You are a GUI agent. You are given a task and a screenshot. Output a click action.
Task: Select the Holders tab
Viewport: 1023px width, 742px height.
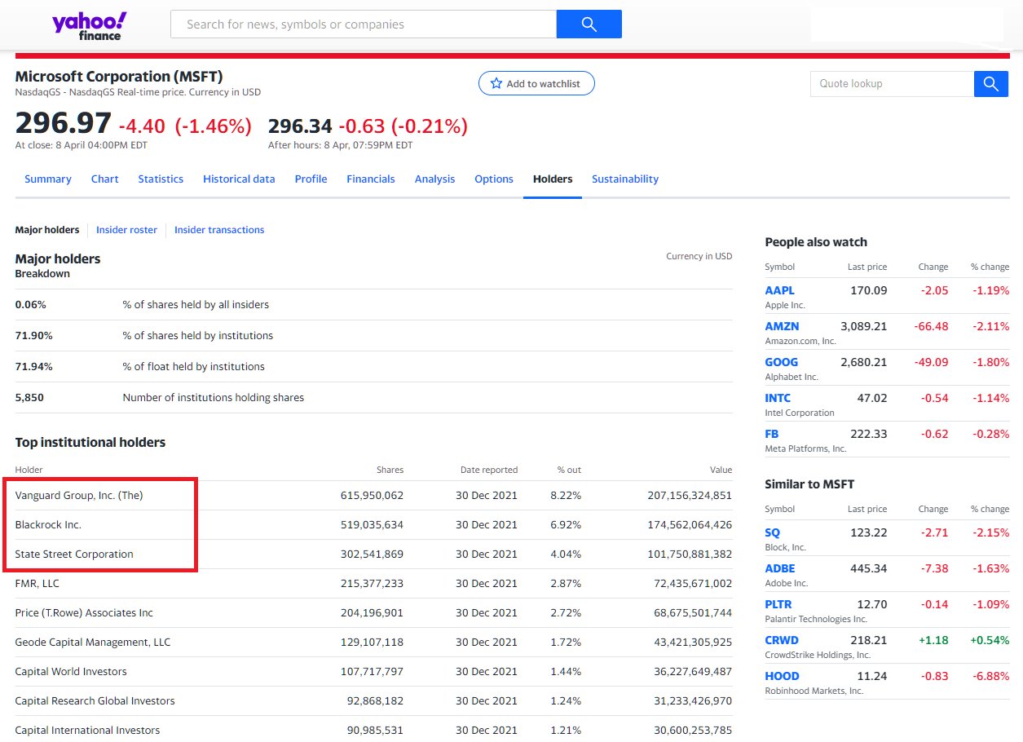coord(553,179)
